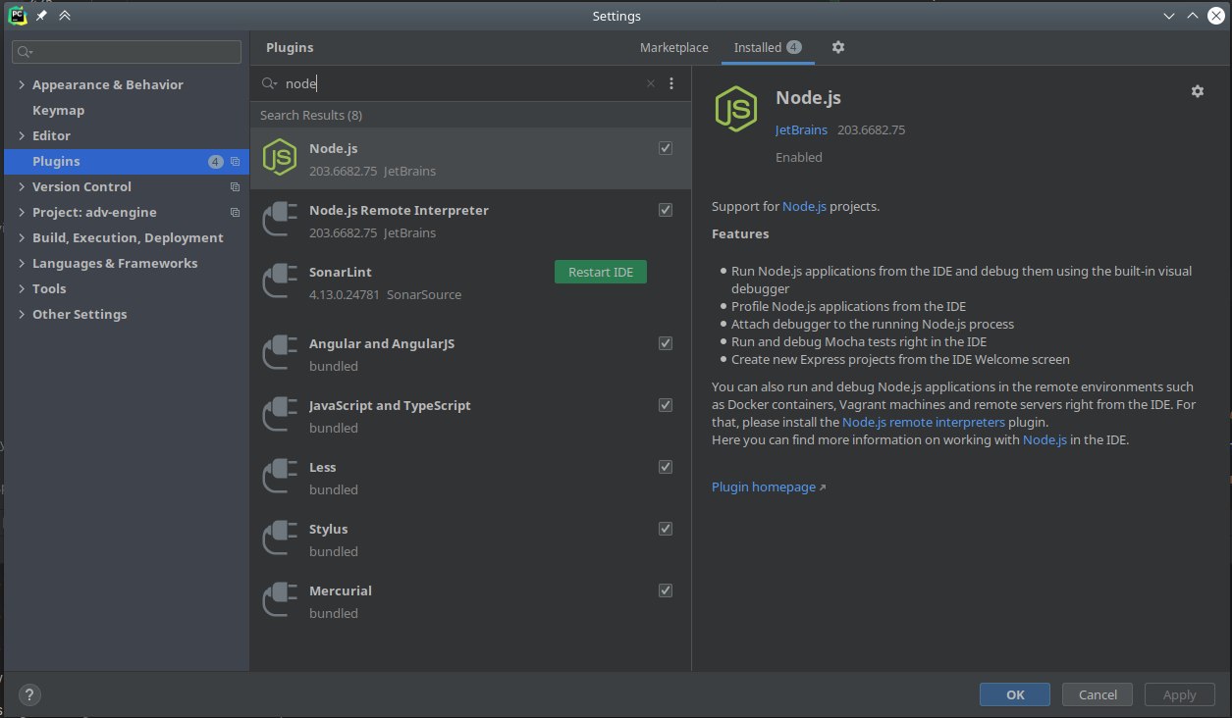Expand the Editor settings section
This screenshot has width=1232, height=718.
[22, 136]
